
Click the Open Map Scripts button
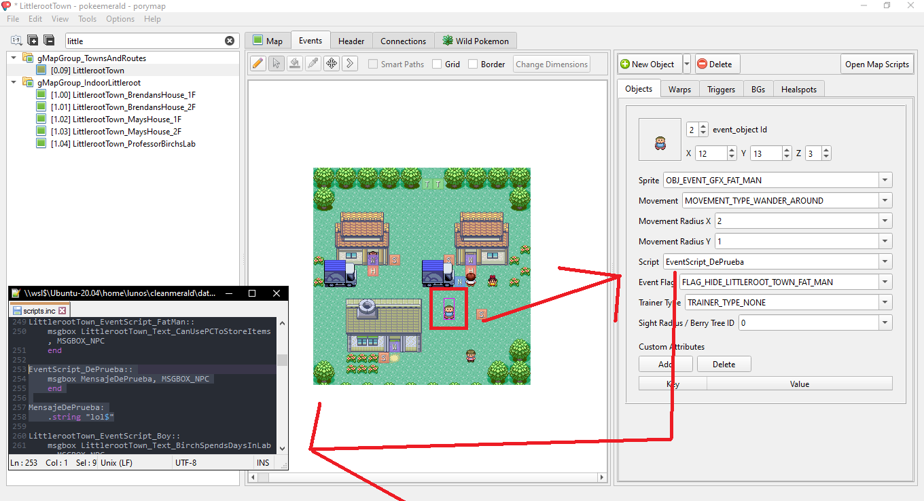(x=876, y=64)
